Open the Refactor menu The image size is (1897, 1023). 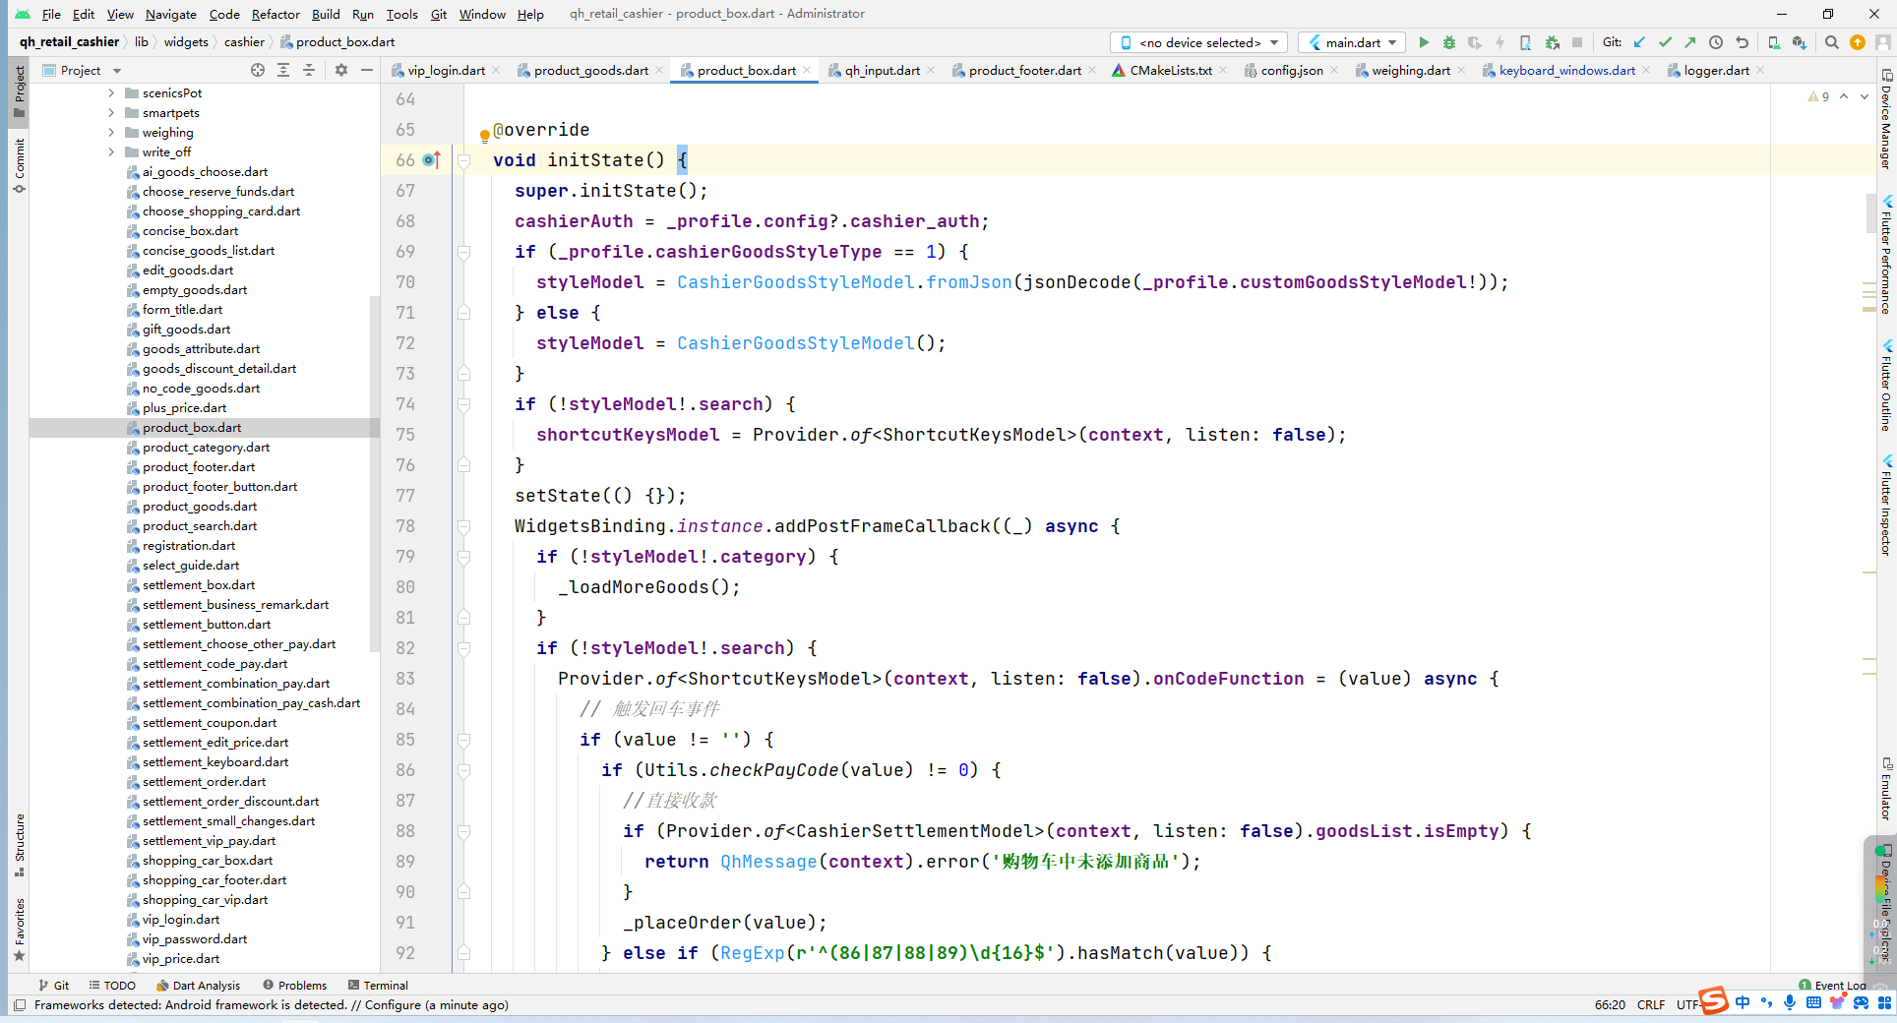(275, 14)
